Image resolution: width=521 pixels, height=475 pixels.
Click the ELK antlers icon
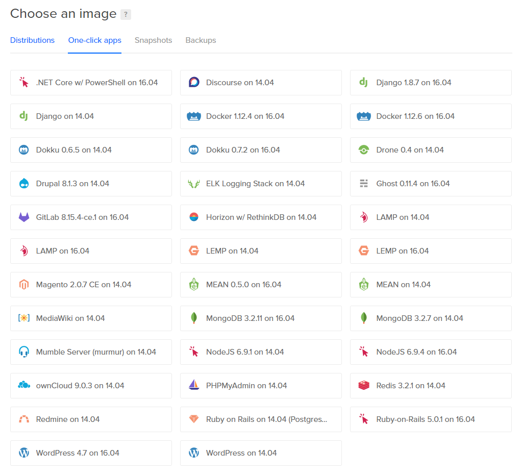point(194,184)
